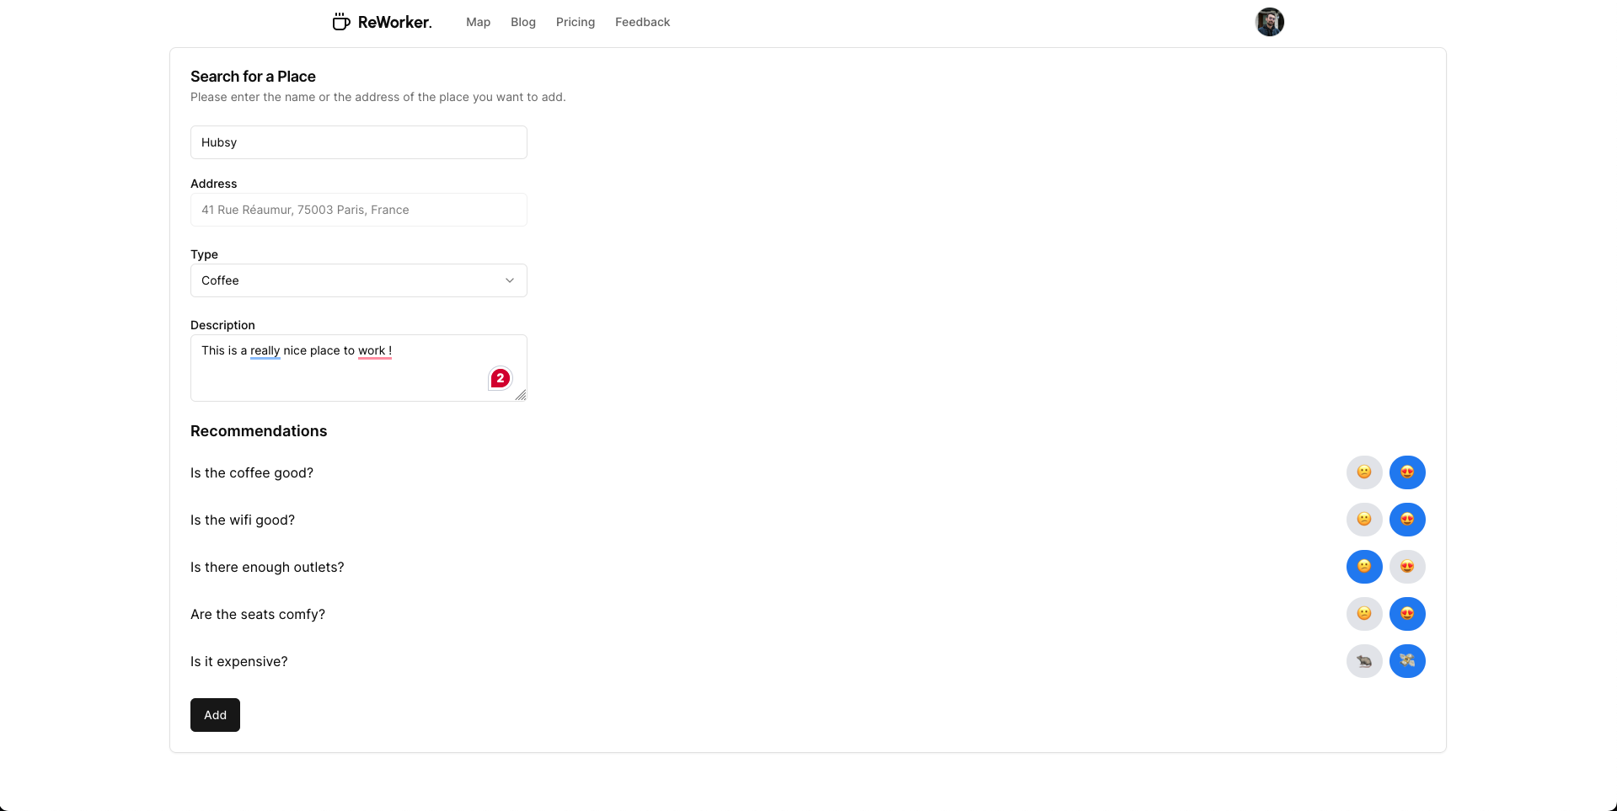Click the Type label
Viewport: 1617px width, 811px height.
point(204,254)
